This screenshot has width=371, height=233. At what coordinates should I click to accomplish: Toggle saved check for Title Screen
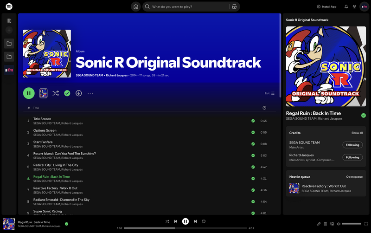(x=253, y=121)
